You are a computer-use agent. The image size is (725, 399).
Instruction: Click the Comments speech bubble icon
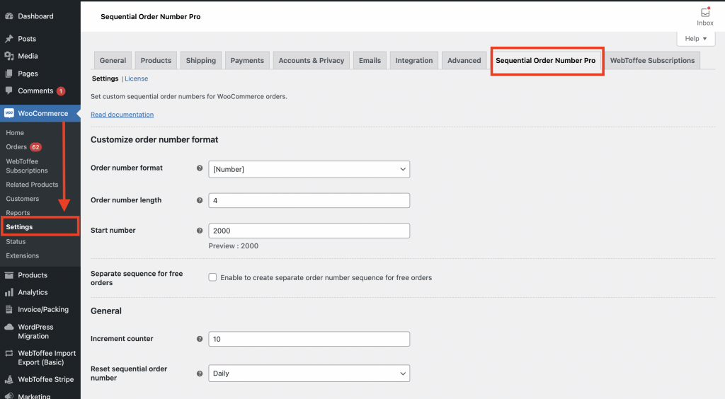click(8, 91)
